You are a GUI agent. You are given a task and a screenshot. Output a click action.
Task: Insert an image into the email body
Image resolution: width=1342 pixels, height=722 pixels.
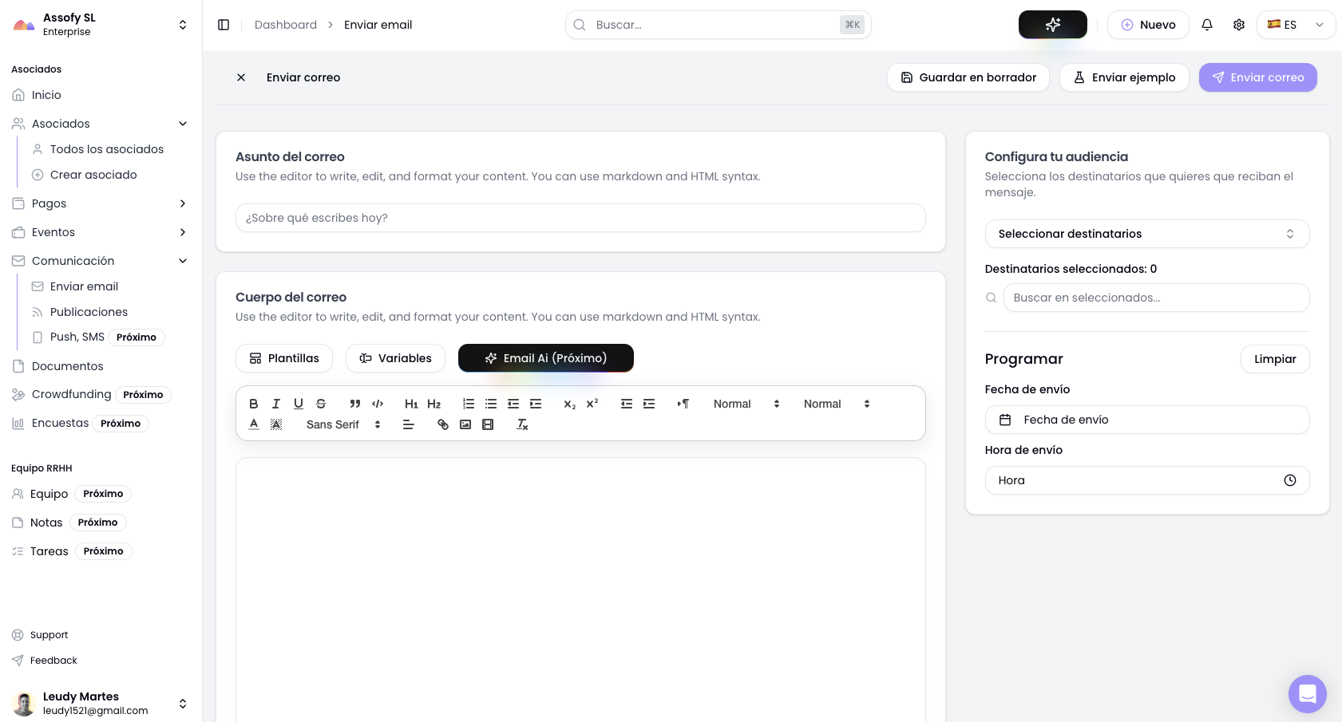click(x=465, y=424)
